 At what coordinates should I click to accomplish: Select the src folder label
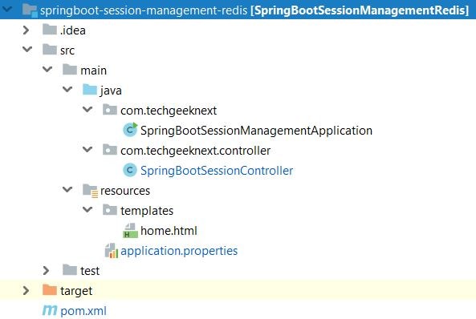(67, 50)
